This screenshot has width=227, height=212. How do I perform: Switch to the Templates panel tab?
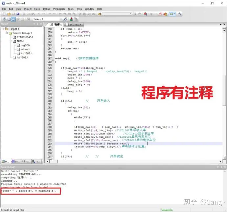tap(36, 162)
